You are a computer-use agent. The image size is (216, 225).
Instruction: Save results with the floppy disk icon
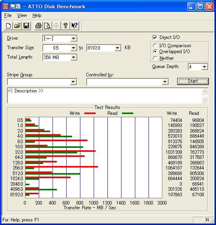pyautogui.click(x=26, y=26)
